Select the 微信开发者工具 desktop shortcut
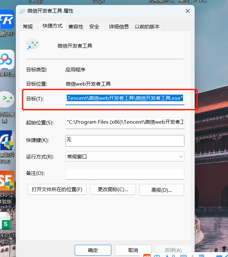Screen dimensions: 228x257 coord(7,107)
